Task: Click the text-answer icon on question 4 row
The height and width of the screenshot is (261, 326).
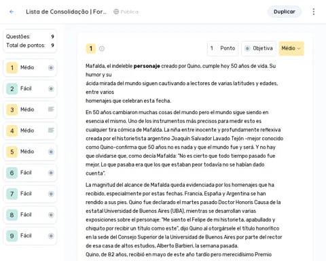Action: point(51,130)
